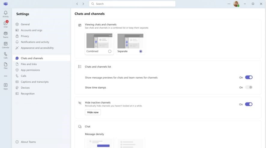The height and width of the screenshot is (148, 266).
Task: Click the Accounts and orgs card icon
Action: [x=17, y=30]
